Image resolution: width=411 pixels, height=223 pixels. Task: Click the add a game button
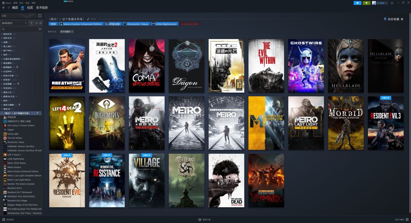[x=8, y=220]
